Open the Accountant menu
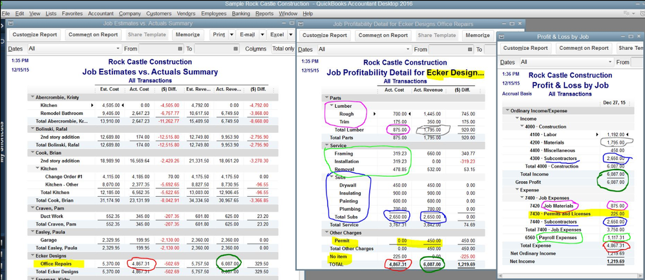645x280 pixels. pos(101,14)
